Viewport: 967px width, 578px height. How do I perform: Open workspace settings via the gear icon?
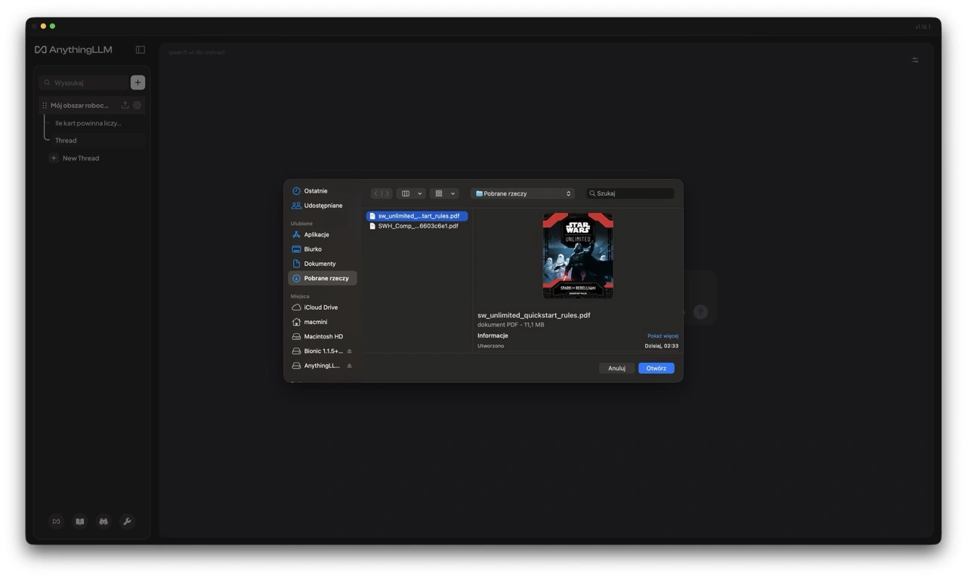click(137, 106)
